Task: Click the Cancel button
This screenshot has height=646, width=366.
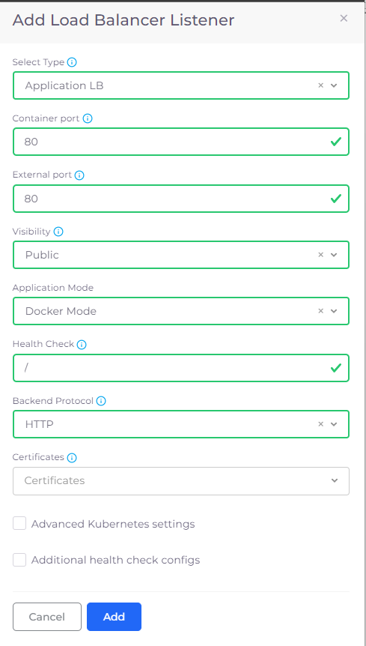Action: pos(47,617)
